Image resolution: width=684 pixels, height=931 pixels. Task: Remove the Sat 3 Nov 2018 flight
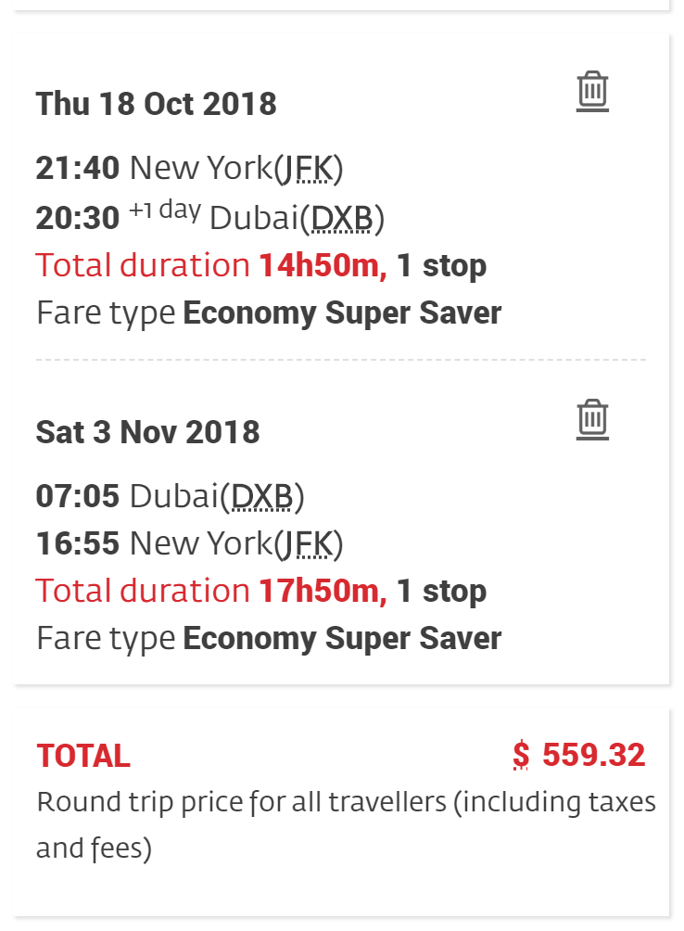[x=592, y=420]
